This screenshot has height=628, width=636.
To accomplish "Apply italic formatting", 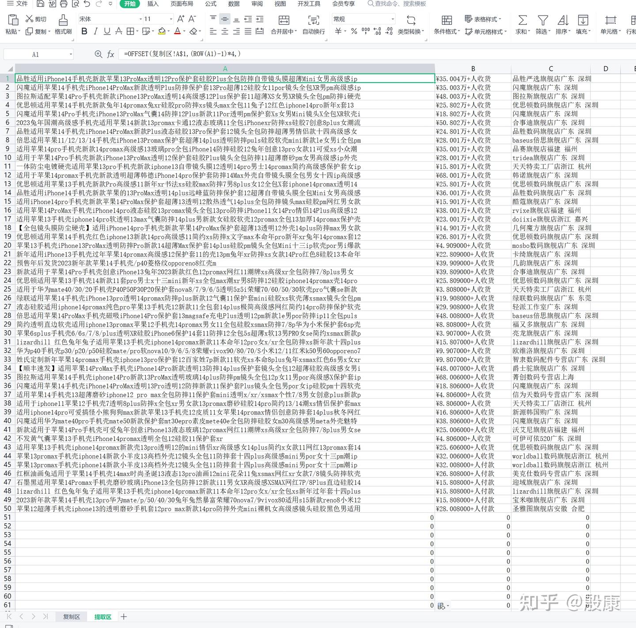I will pyautogui.click(x=95, y=31).
